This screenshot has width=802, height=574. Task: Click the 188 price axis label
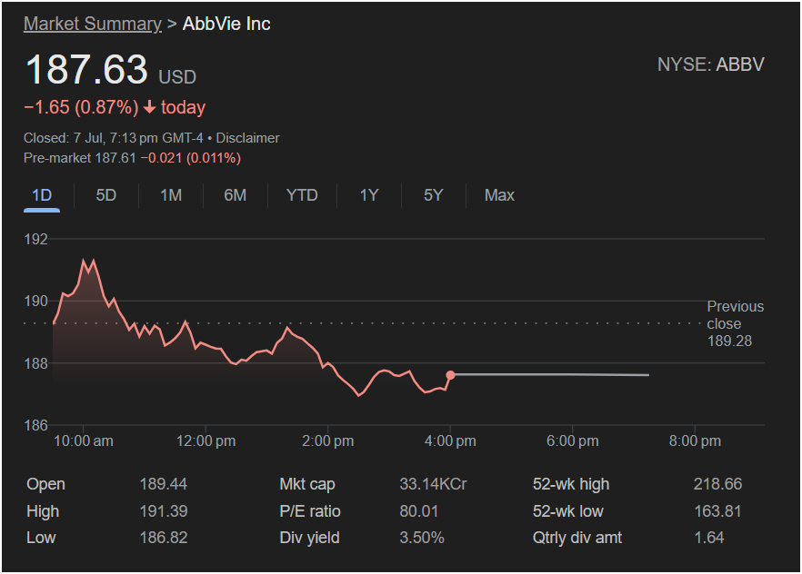[35, 363]
